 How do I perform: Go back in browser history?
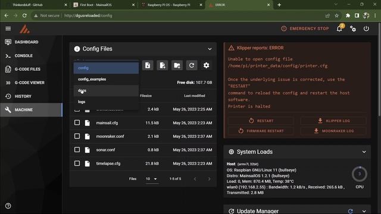(x=7, y=15)
